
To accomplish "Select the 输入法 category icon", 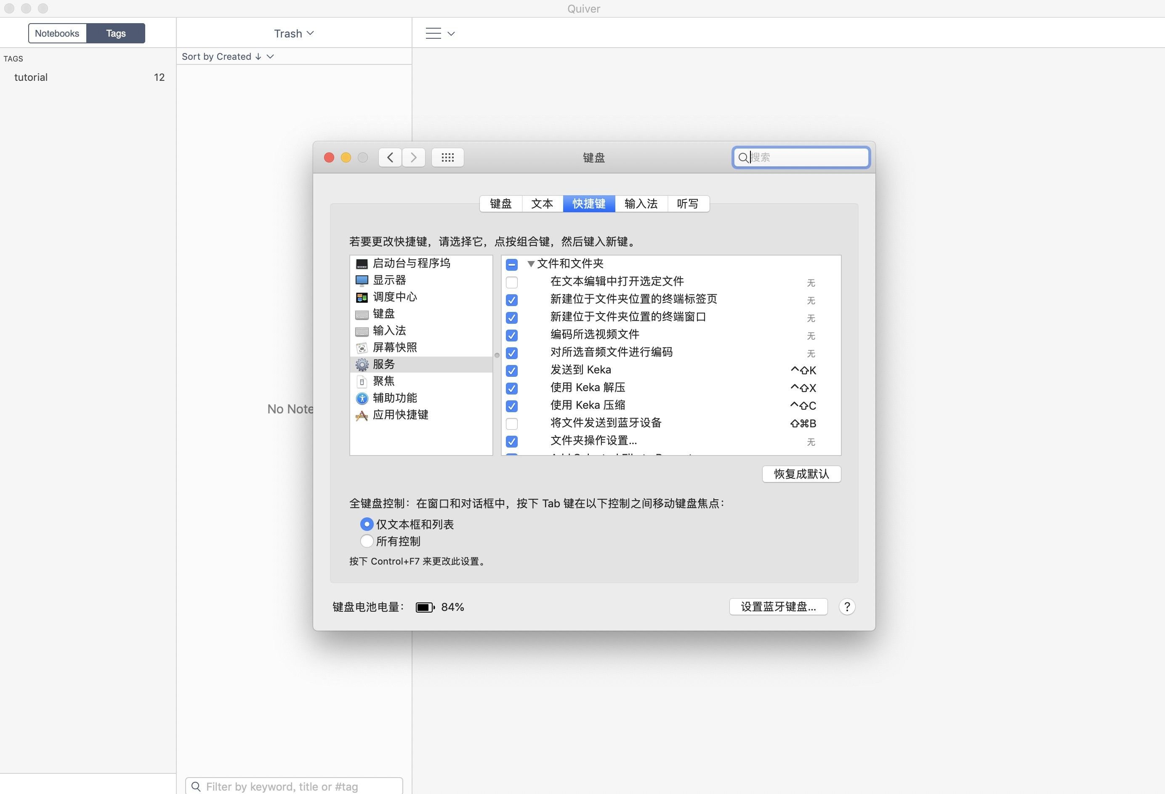I will [x=362, y=331].
